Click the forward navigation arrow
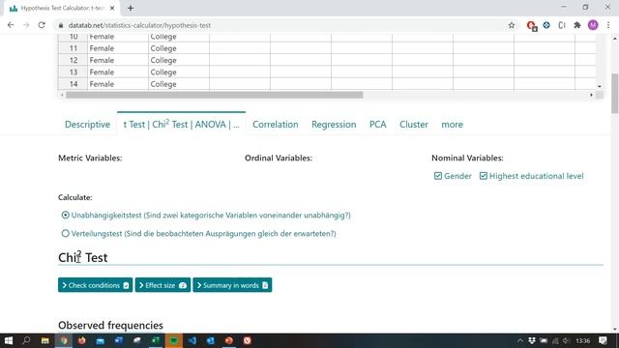The image size is (619, 348). pyautogui.click(x=26, y=25)
